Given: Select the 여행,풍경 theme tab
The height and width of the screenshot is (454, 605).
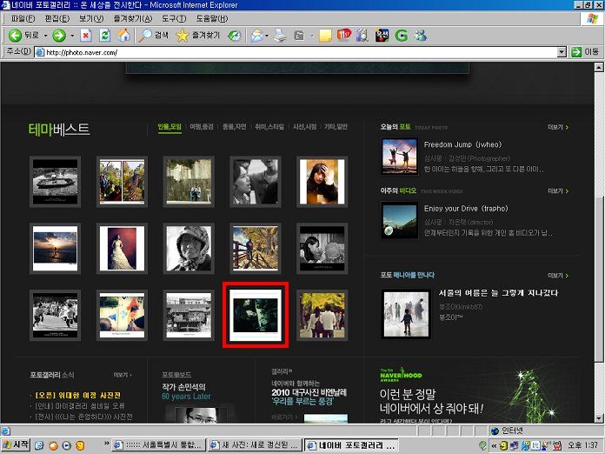Looking at the screenshot, I should pyautogui.click(x=202, y=127).
